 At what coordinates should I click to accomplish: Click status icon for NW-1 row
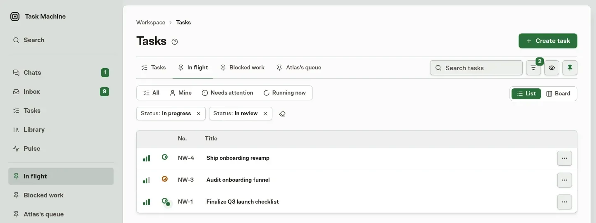point(166,202)
